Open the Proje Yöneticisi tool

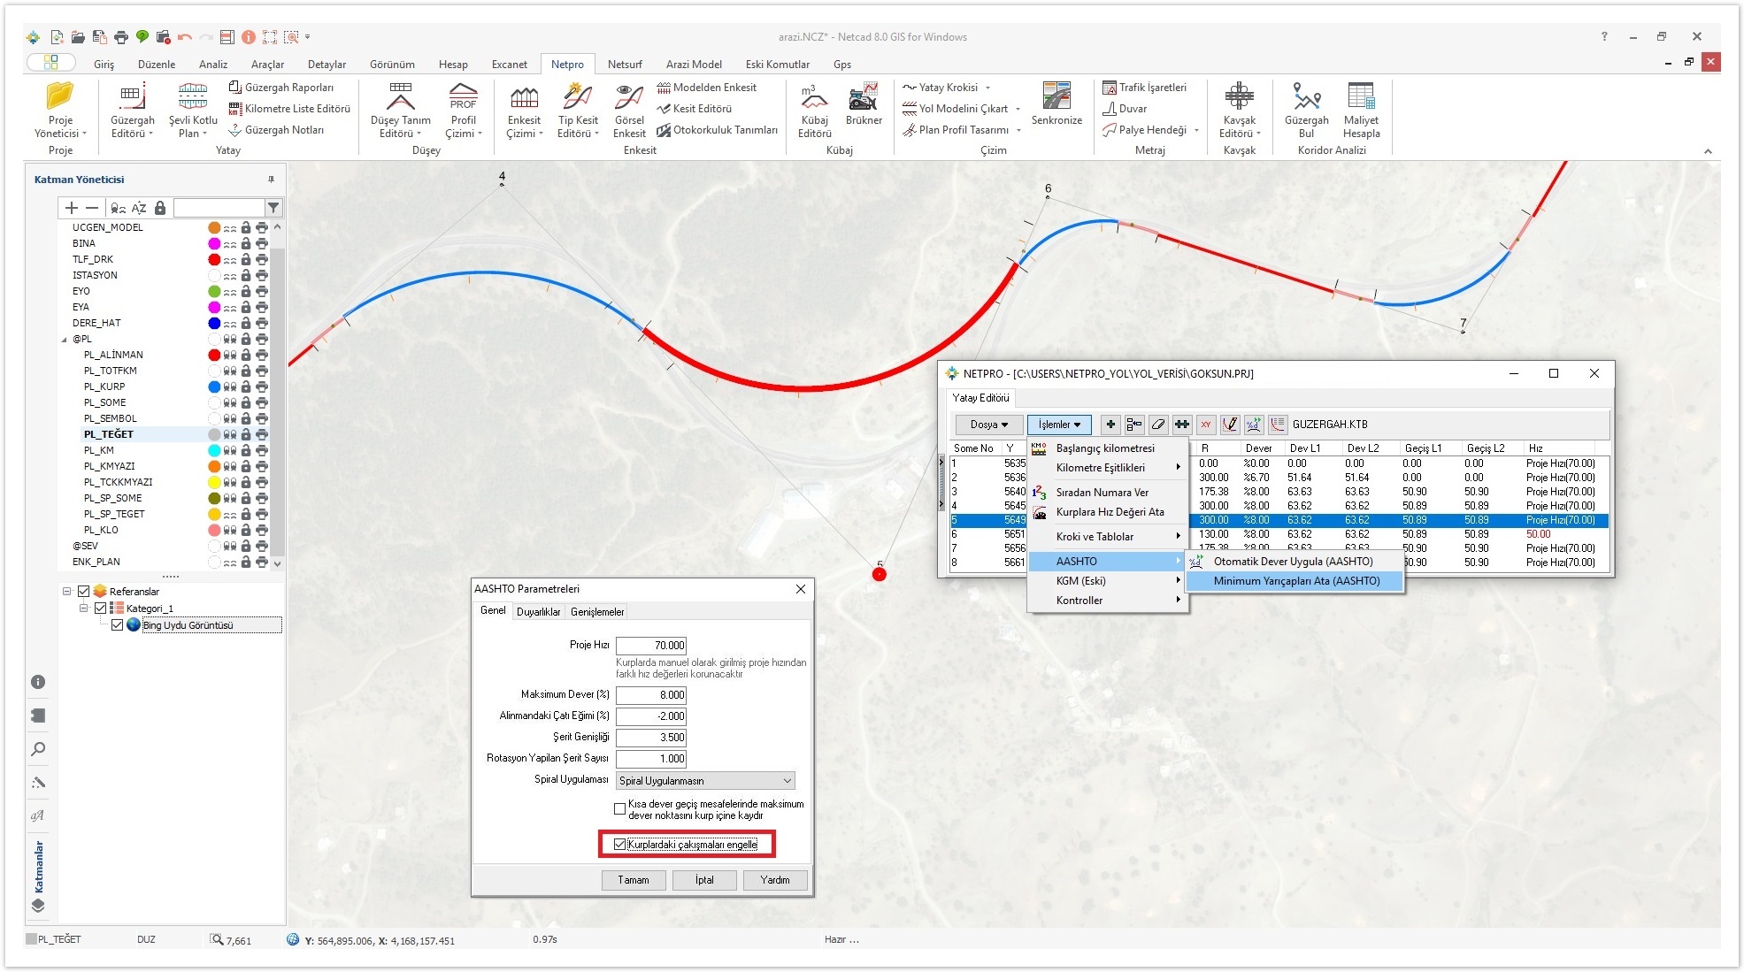point(60,110)
